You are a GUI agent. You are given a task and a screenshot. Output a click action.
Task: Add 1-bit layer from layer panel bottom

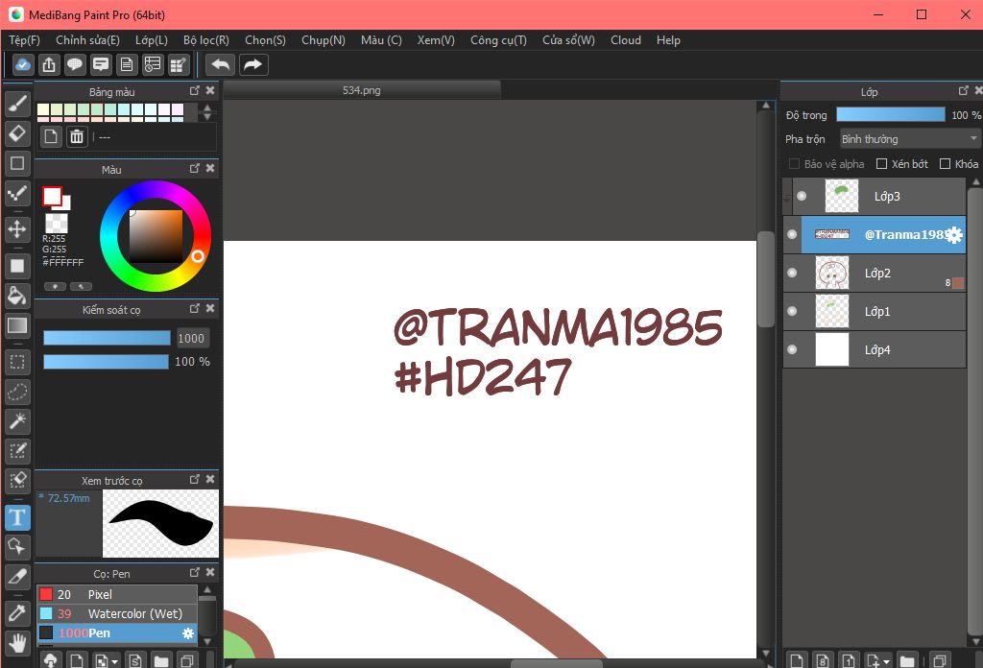point(849,660)
